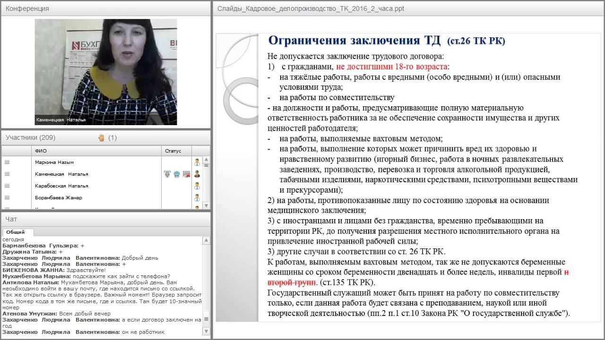Click chat scroll up arrow

click(x=207, y=240)
